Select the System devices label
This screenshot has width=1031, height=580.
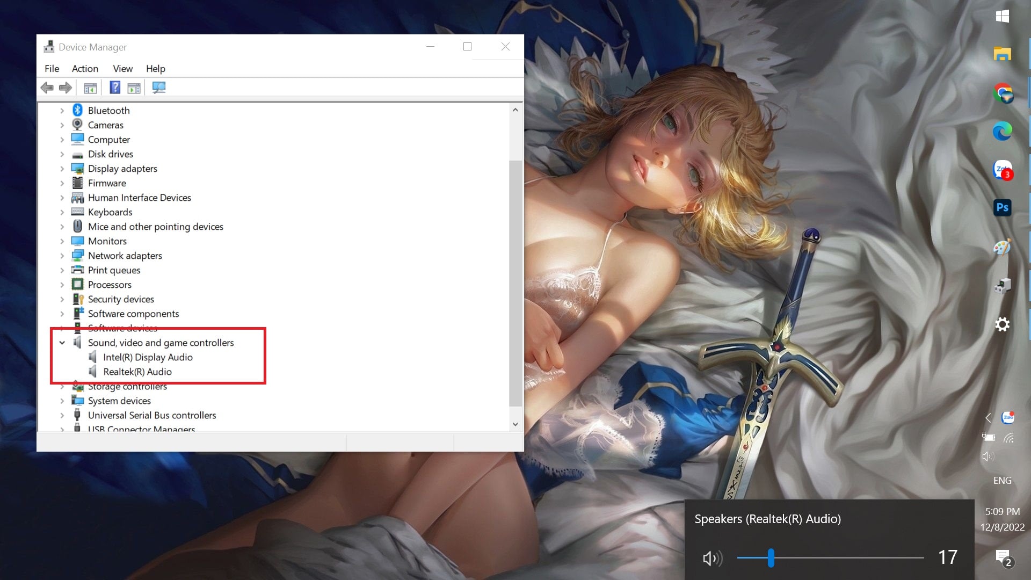[x=119, y=401]
